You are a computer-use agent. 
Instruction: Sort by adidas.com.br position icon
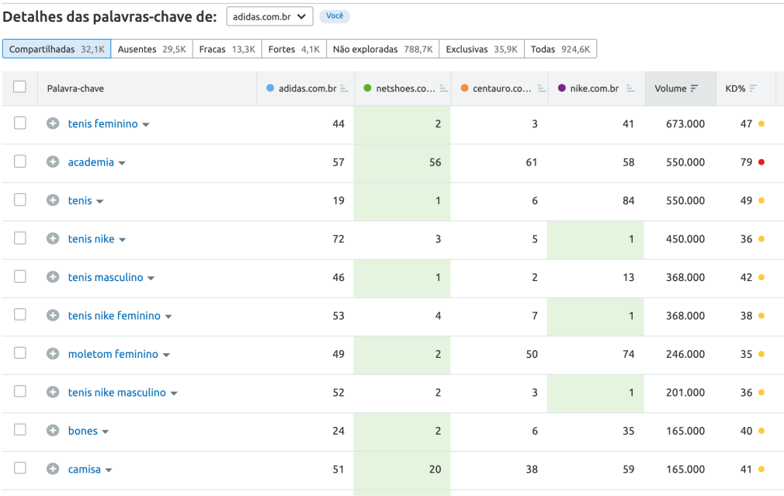coord(344,88)
